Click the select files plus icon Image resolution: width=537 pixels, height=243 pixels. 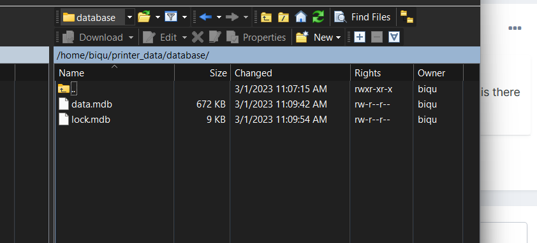tap(359, 37)
